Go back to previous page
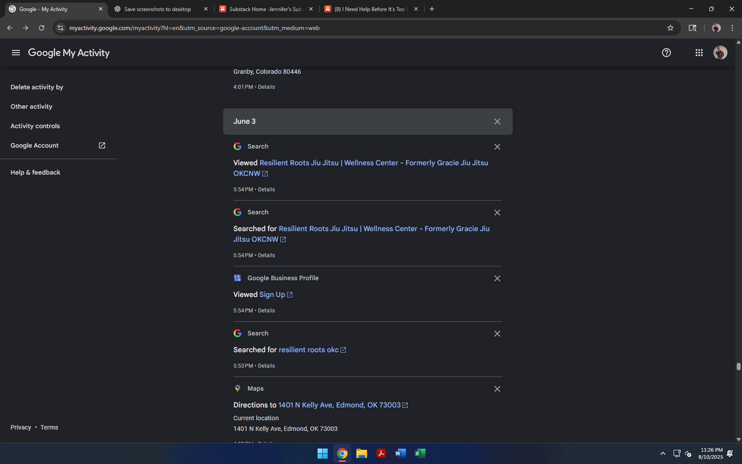The image size is (742, 464). 10,28
